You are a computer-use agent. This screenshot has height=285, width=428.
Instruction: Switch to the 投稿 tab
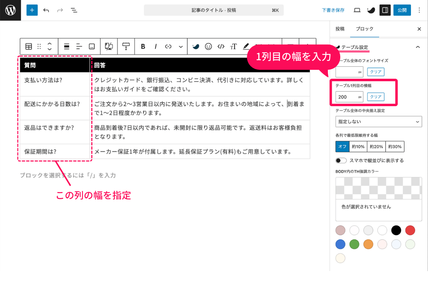[340, 29]
